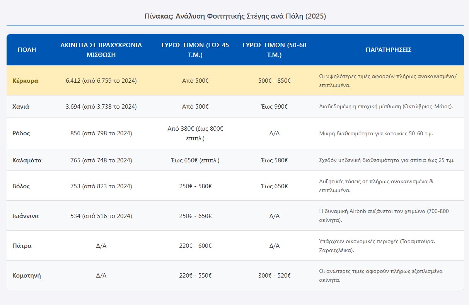469x305 pixels.
Task: Click the ΕΥΡΟΣ ΤΙΜΩΝ (ΕΩΣ 45 Τ.Μ.) header
Action: pyautogui.click(x=195, y=50)
